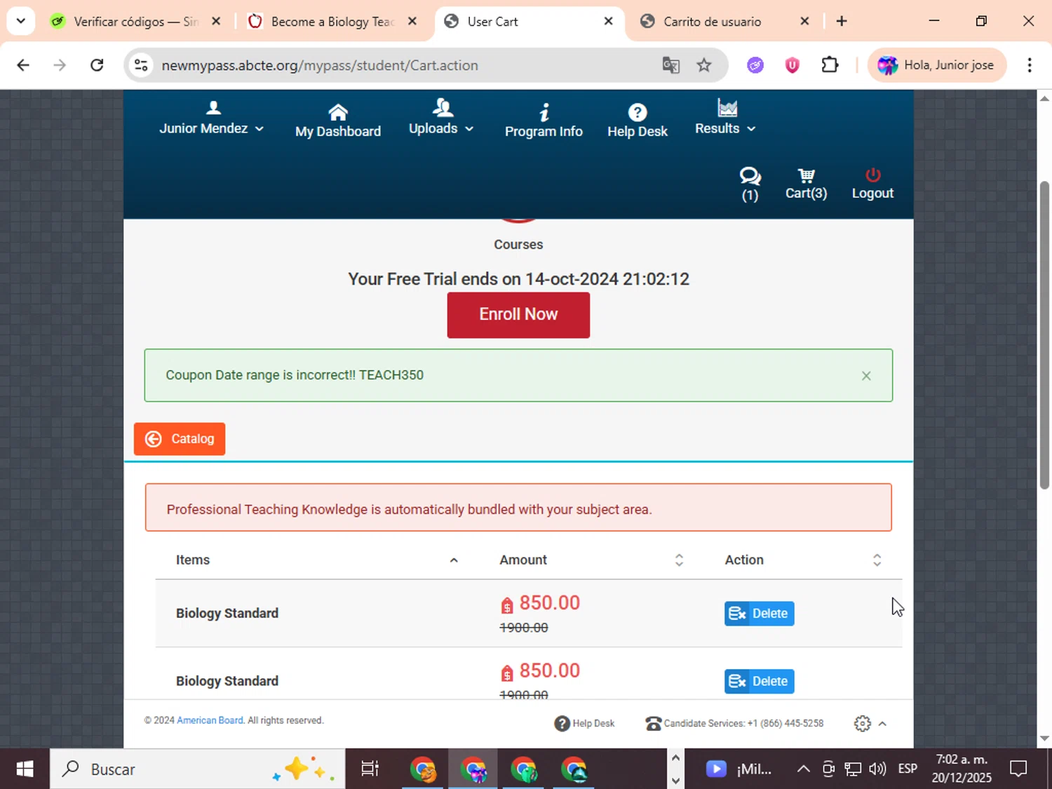Reload the page

[97, 65]
